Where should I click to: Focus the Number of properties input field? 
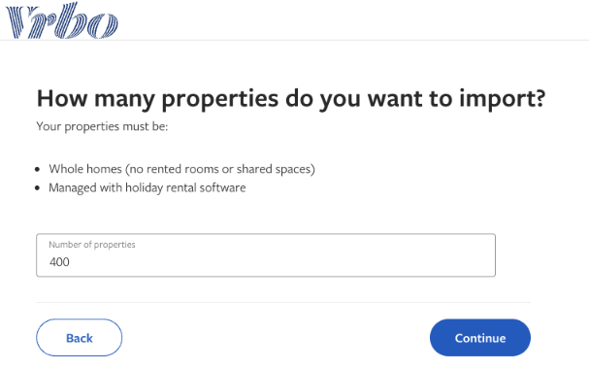click(x=266, y=255)
